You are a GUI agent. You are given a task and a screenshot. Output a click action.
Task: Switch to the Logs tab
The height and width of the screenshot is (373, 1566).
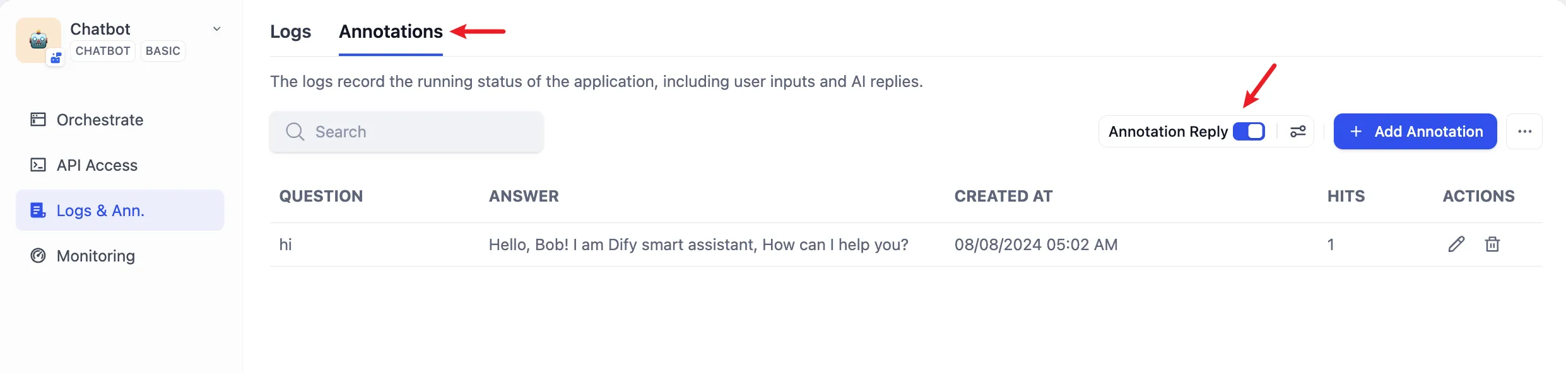290,32
